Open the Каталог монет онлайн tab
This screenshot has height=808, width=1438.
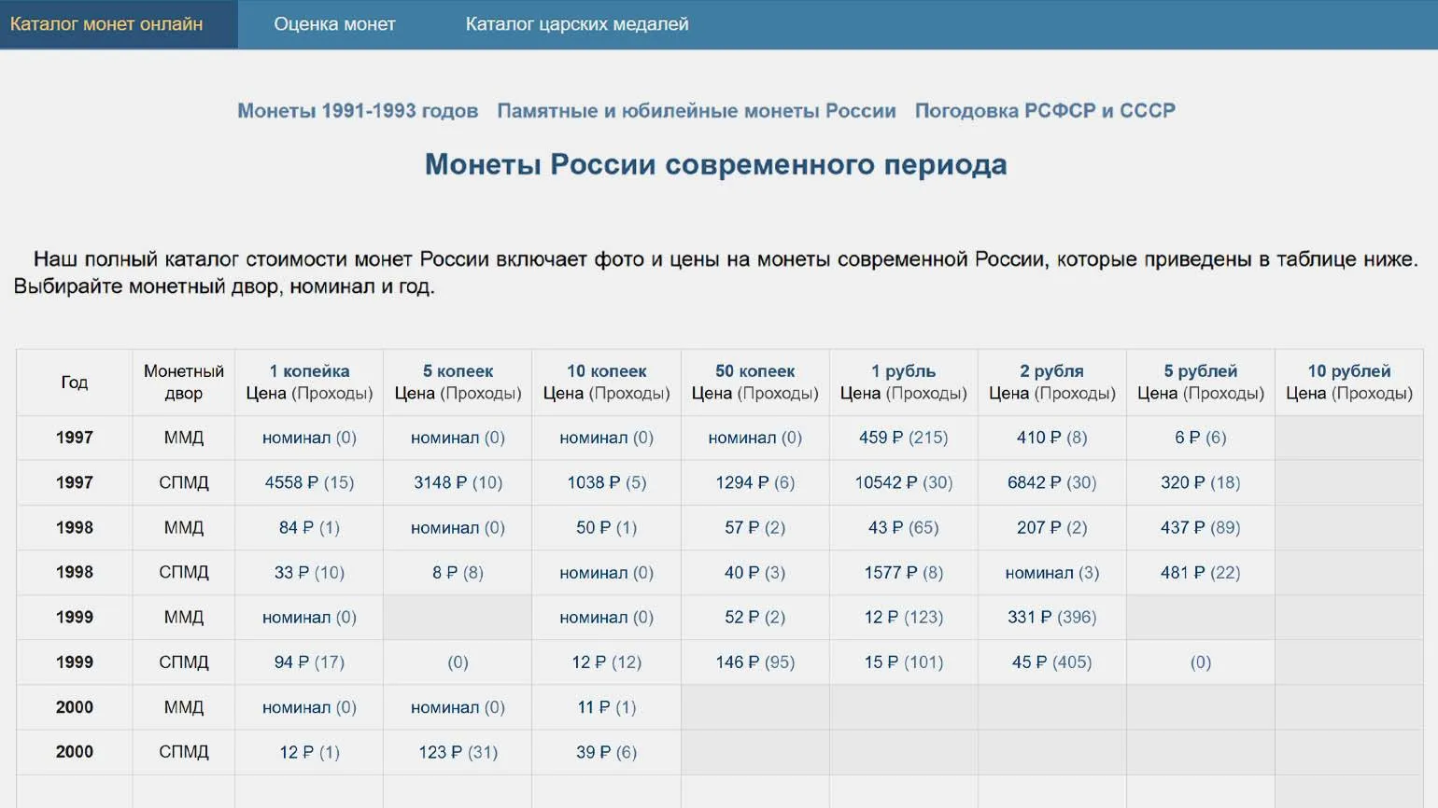[x=106, y=24]
